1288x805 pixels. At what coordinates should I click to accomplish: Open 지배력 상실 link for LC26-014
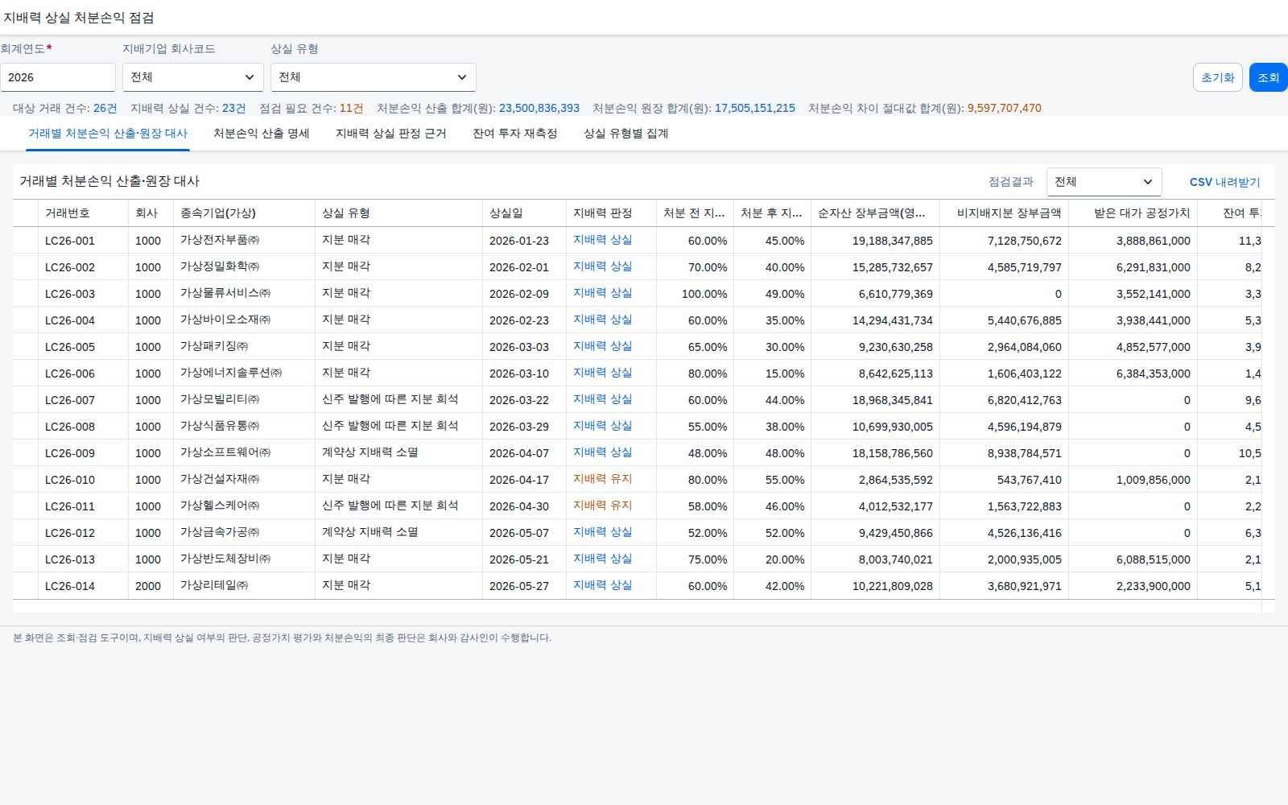603,585
